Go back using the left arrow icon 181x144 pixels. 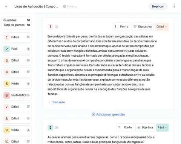[6, 6]
